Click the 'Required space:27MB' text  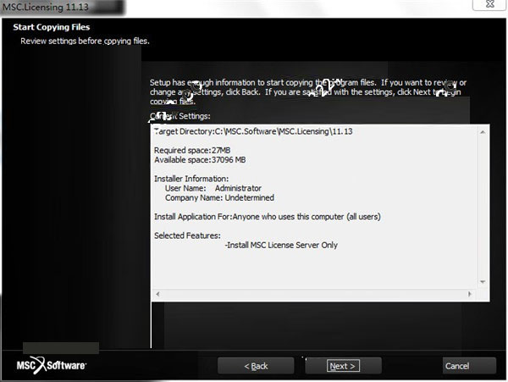192,150
